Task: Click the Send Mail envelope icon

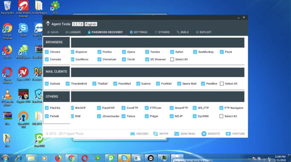Action: point(177,134)
